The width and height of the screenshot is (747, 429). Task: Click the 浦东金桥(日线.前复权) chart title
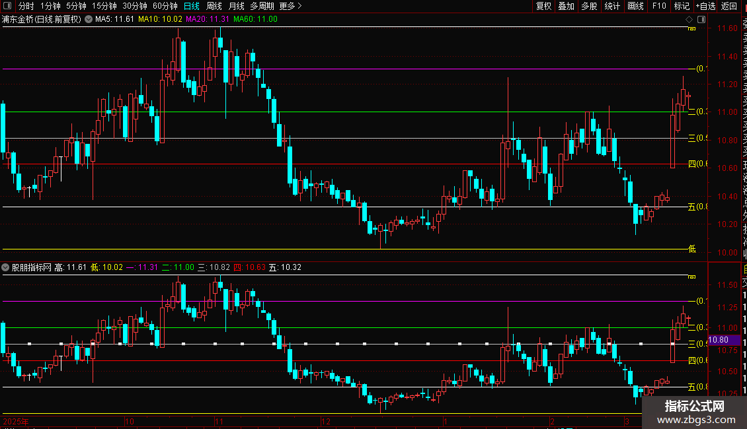pos(42,19)
